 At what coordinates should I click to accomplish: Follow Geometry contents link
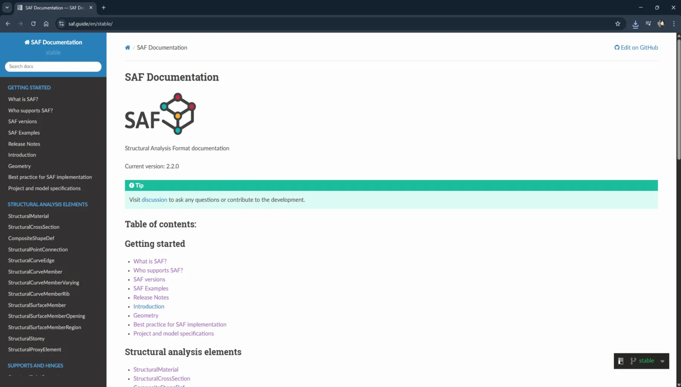pos(146,316)
